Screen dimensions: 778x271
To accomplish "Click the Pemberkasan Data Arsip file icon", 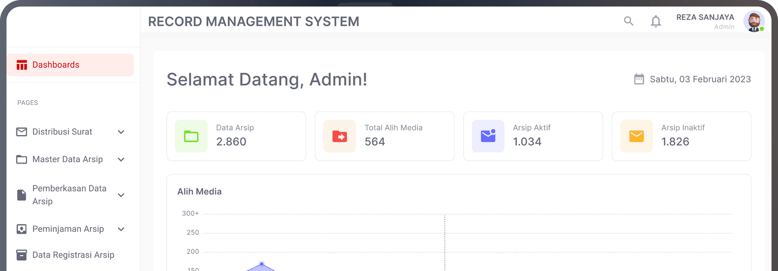I will 21,195.
